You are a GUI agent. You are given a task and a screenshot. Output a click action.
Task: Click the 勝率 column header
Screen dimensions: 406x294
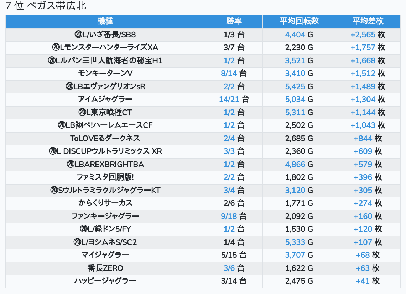coord(234,21)
